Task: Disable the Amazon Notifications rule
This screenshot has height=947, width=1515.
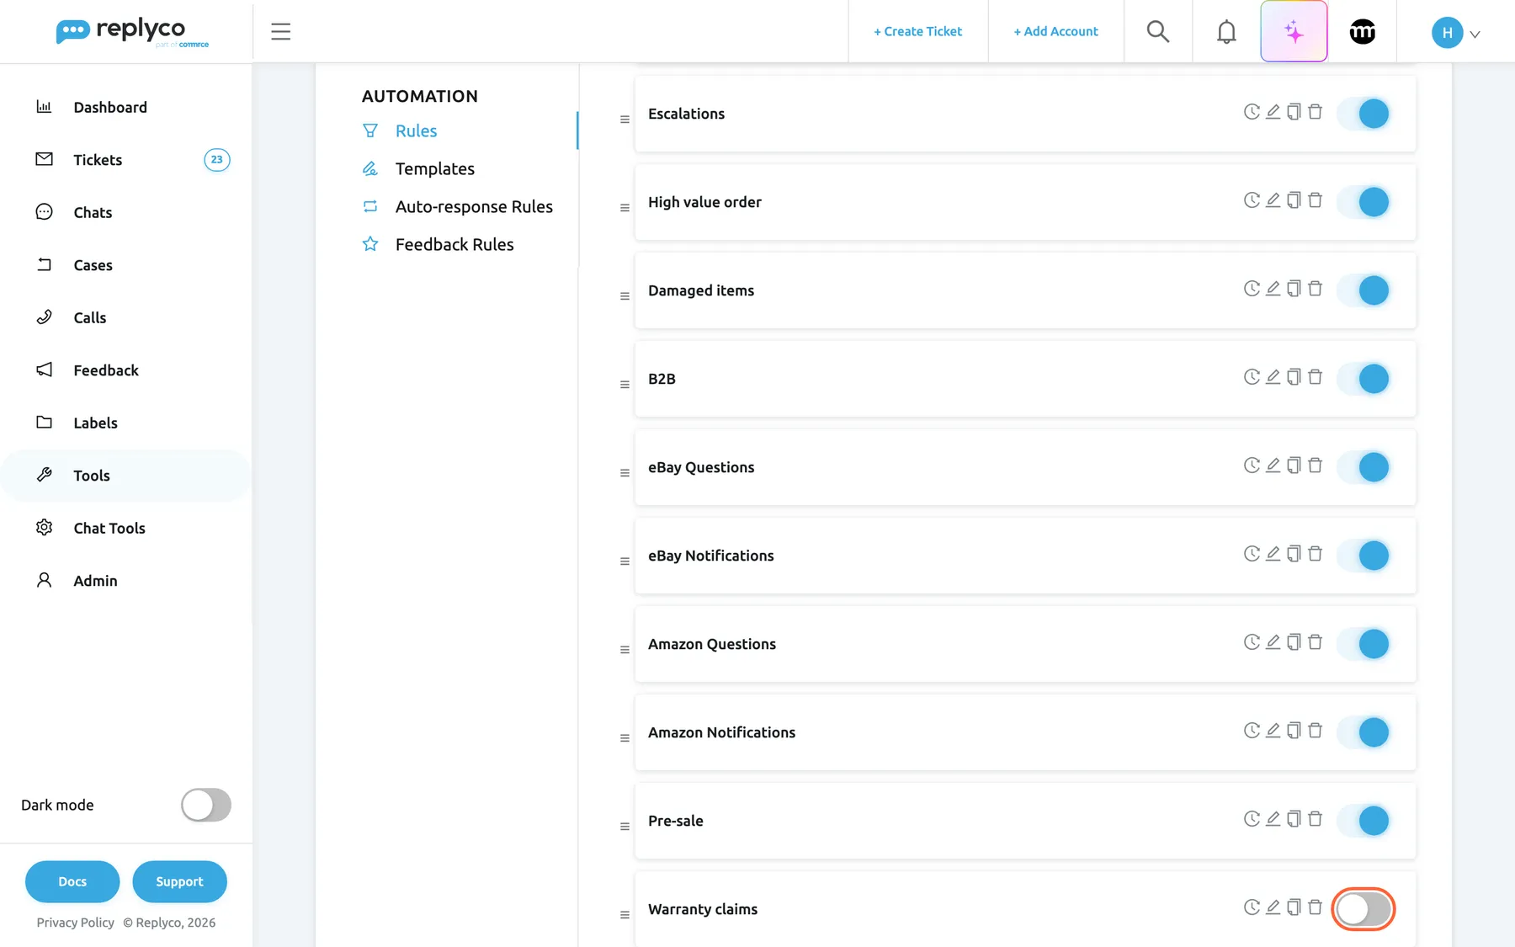Action: [x=1363, y=732]
